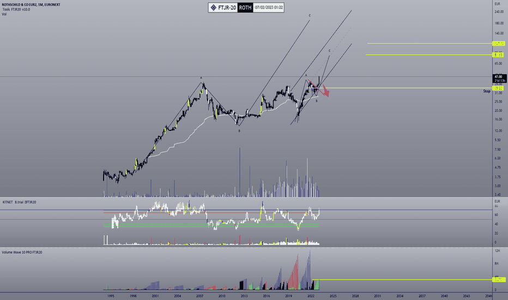The height and width of the screenshot is (300, 508).
Task: Click the 2025 year on time axis
Action: pos(333,296)
